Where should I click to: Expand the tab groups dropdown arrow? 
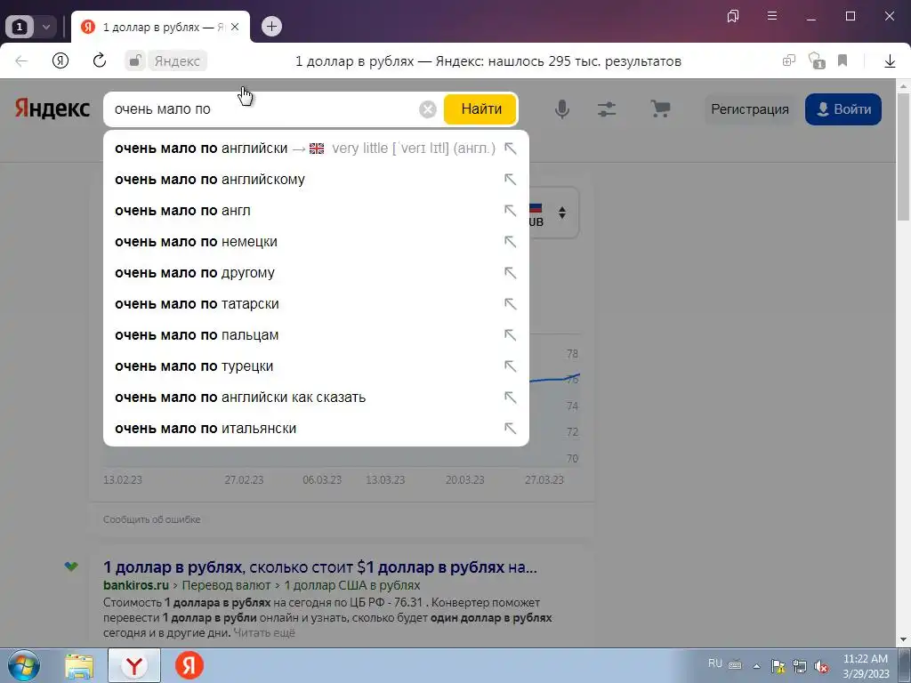46,27
